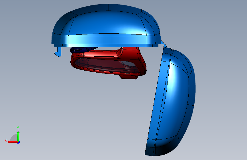This screenshot has height=160, width=247.
Task: Click the blue Z axis dot of the triad
Action: [19, 142]
